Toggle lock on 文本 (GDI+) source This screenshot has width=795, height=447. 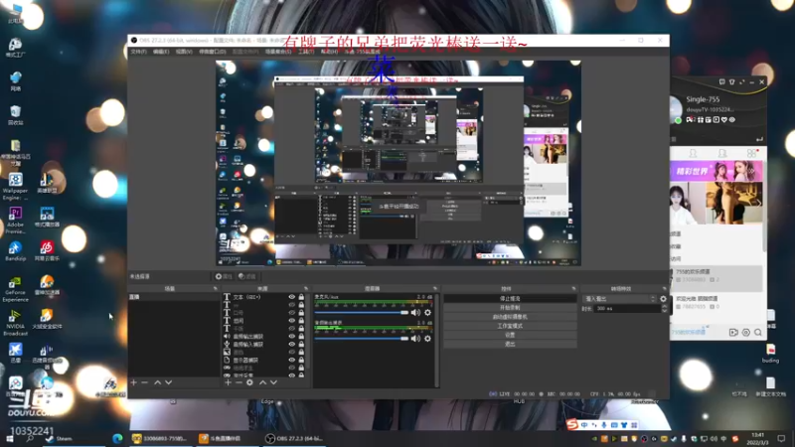click(301, 297)
